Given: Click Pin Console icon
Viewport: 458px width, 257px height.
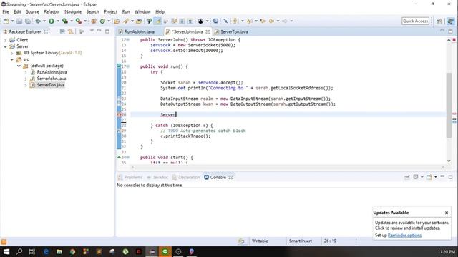Looking at the screenshot, I should [x=407, y=177].
